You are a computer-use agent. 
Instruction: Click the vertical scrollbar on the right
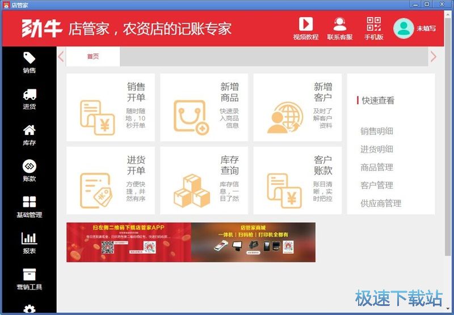click(x=448, y=136)
